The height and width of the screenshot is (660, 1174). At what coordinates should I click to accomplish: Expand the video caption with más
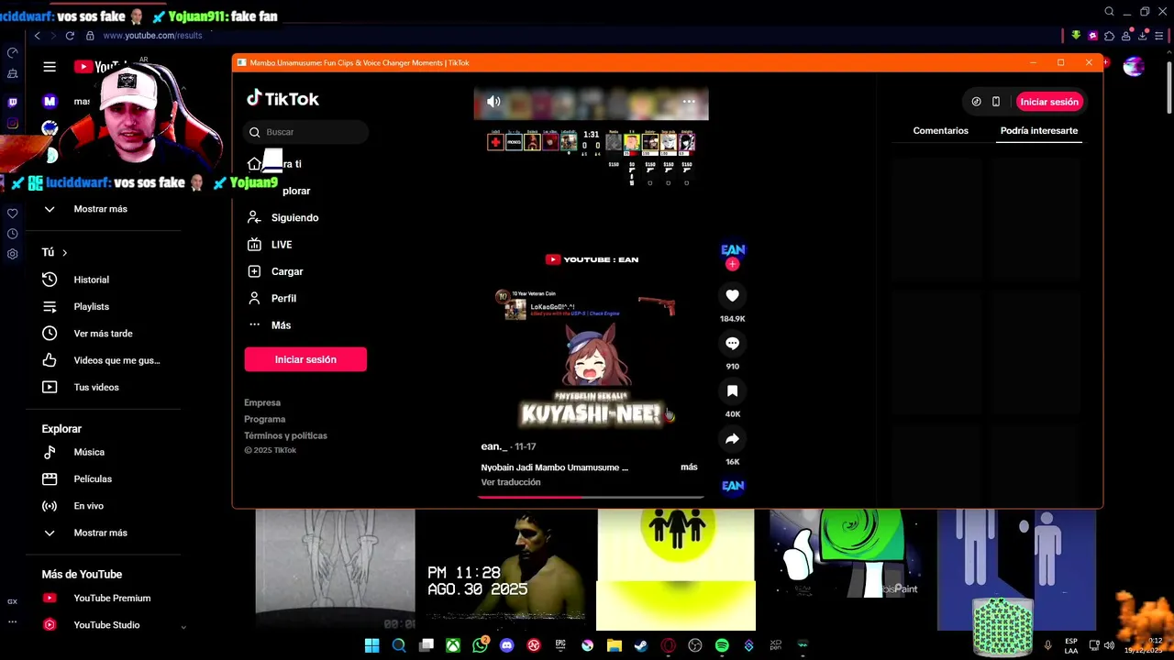coord(689,467)
